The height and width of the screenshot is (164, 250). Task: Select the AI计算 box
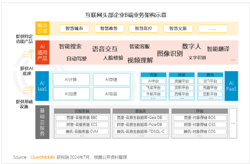pyautogui.click(x=71, y=79)
